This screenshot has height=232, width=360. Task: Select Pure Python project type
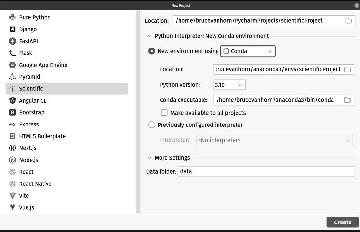coord(67,17)
